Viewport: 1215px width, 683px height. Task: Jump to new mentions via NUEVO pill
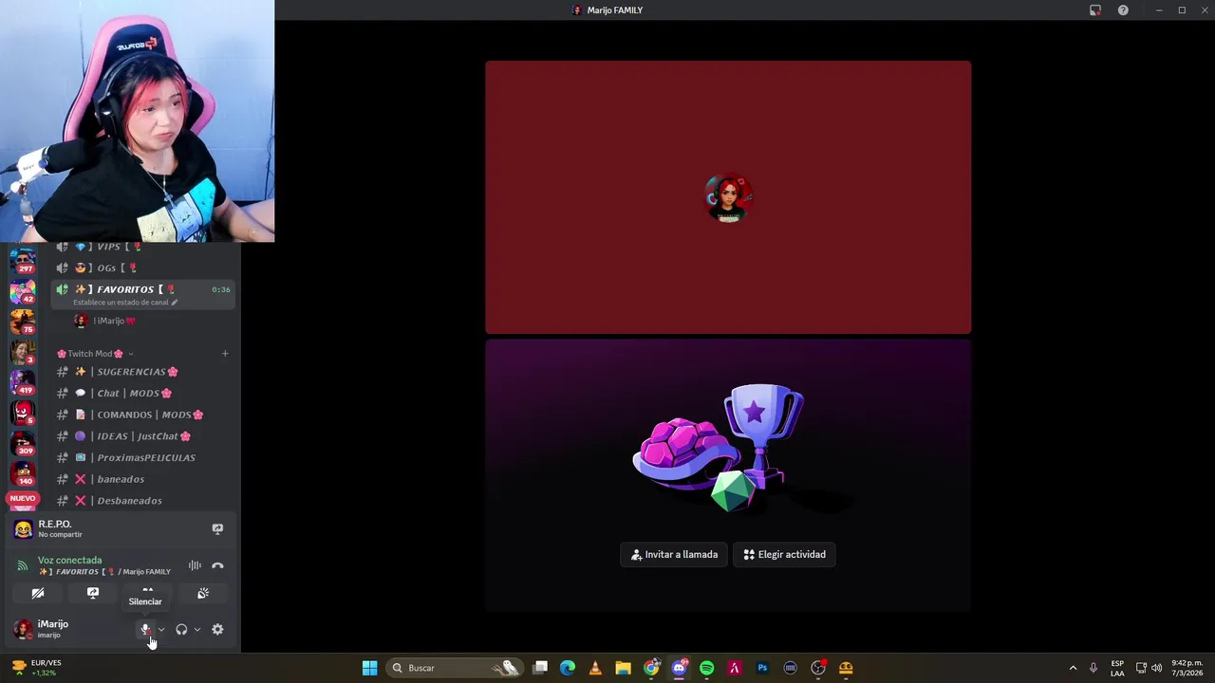[23, 498]
